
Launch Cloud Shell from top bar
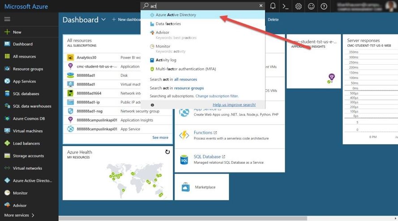[x=285, y=6]
